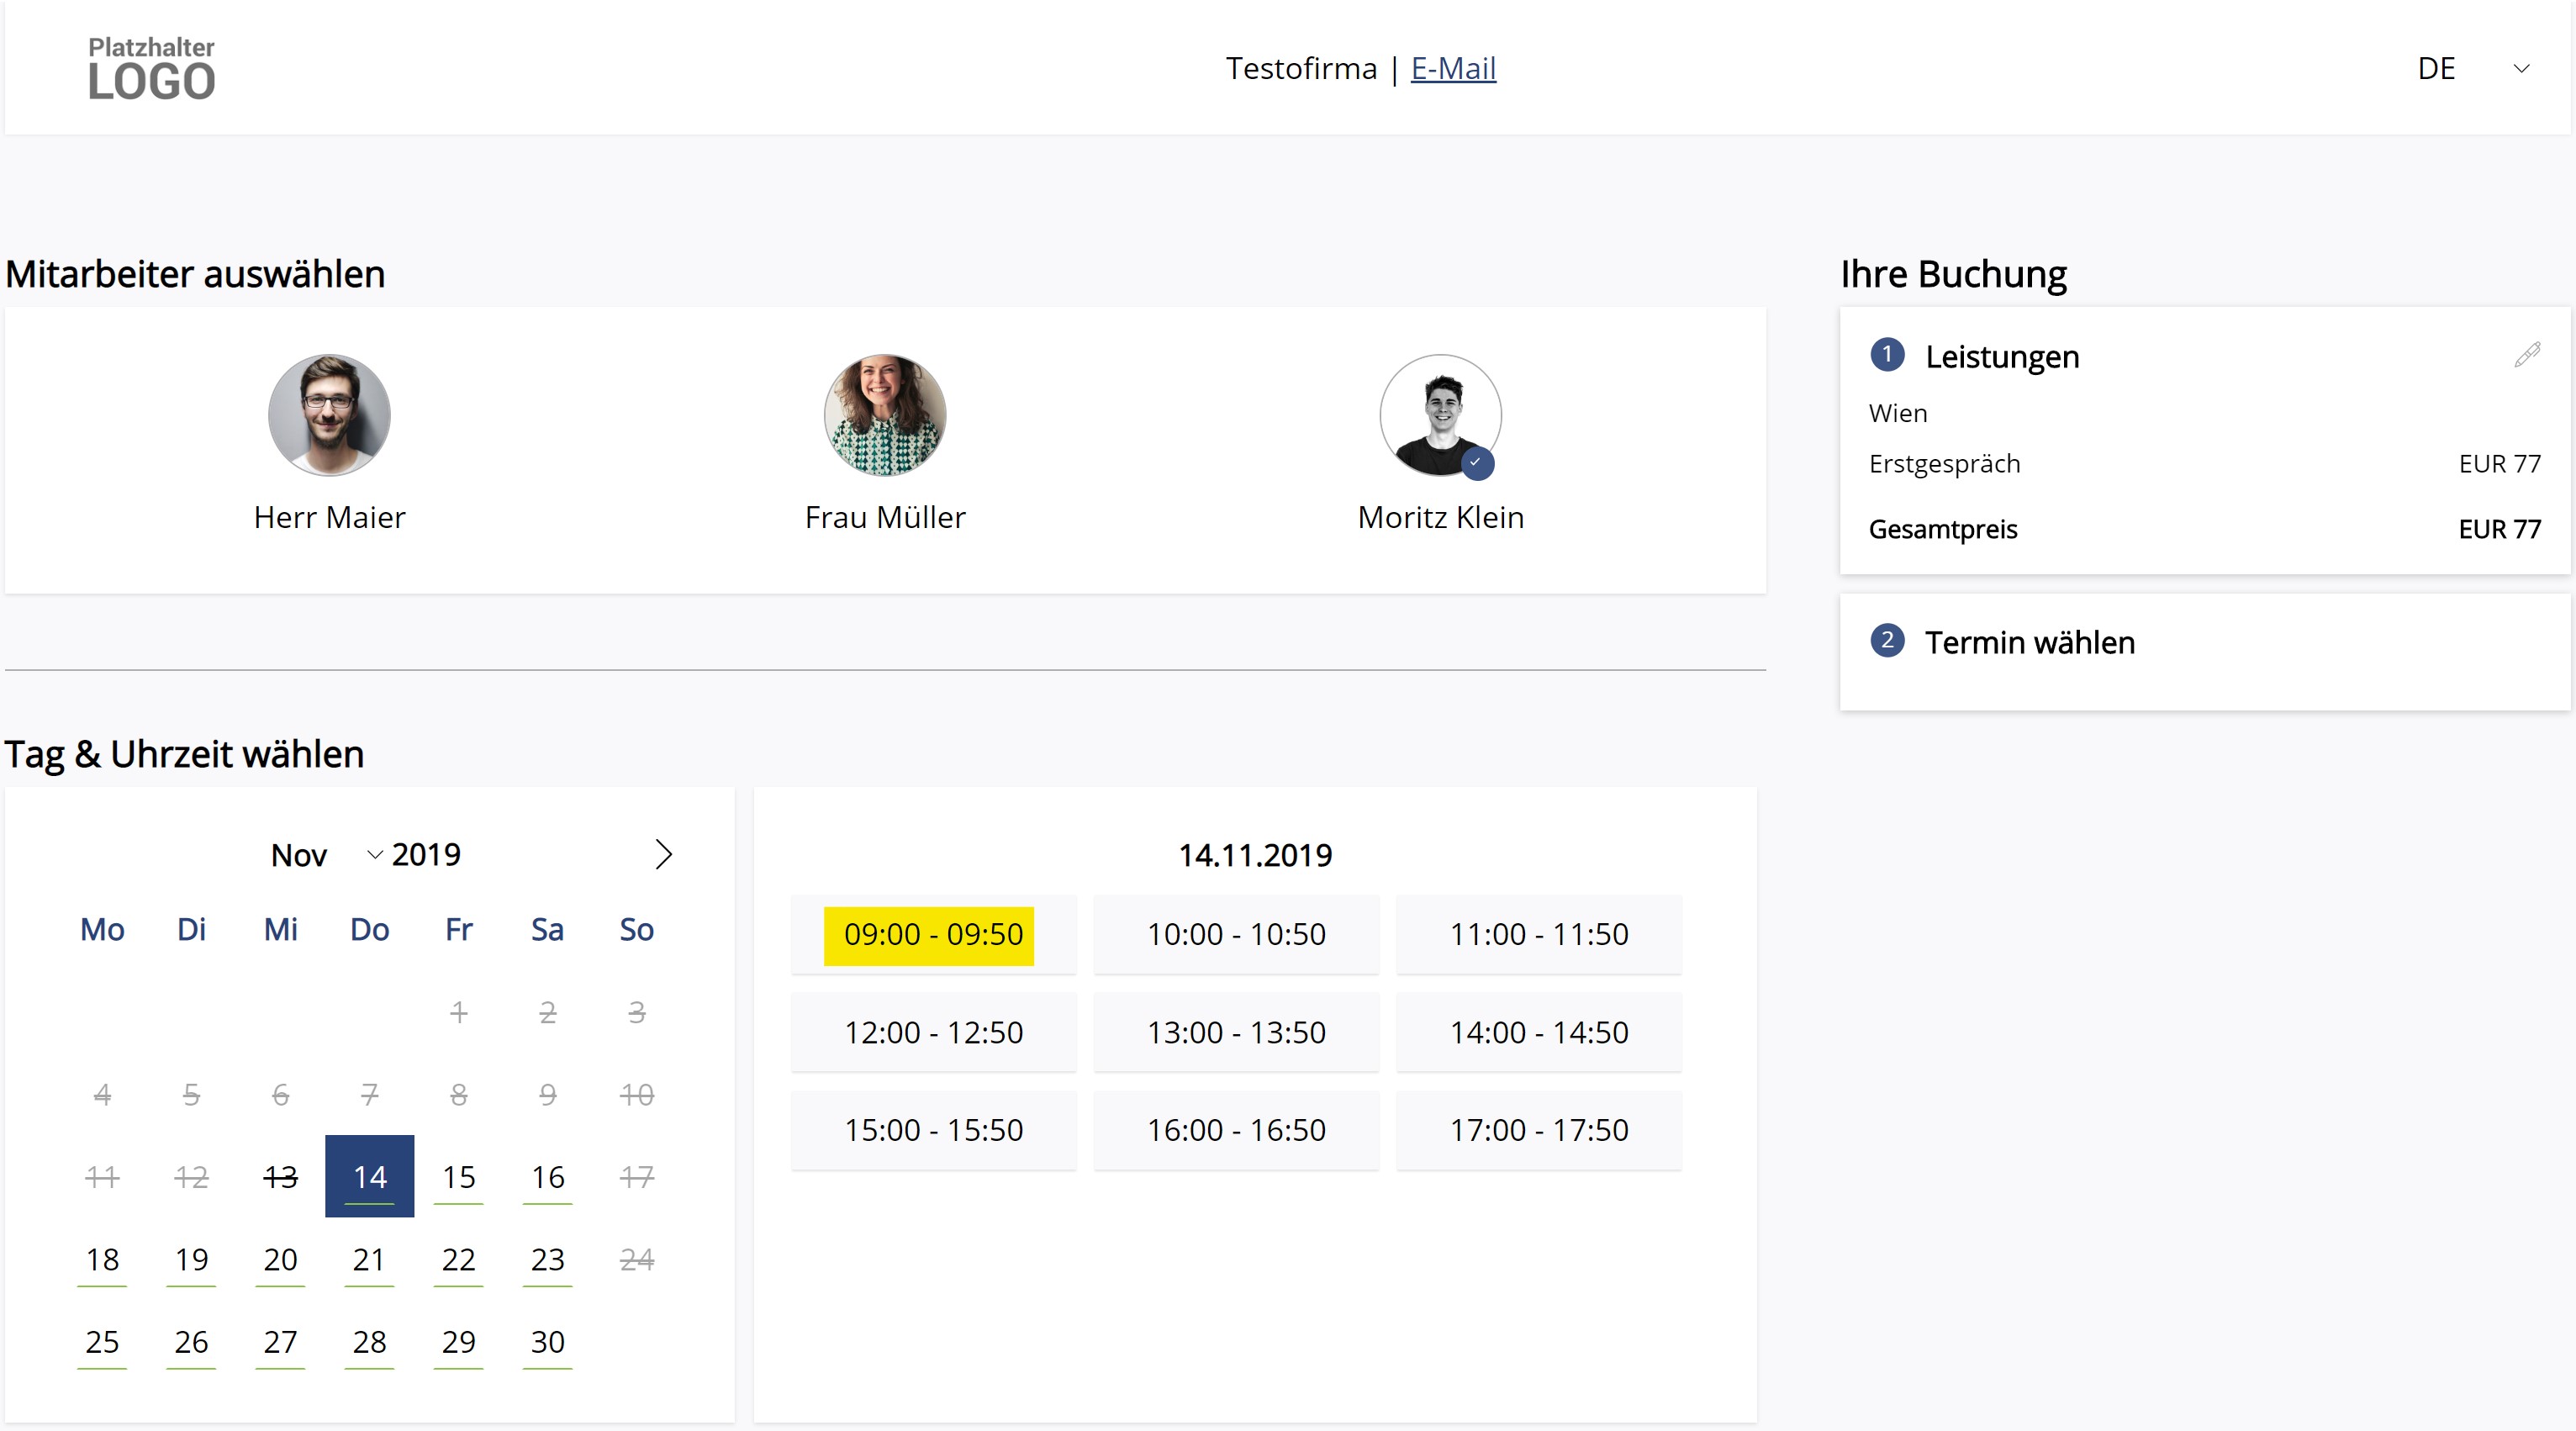Click the 14.11.2019 date heading
The height and width of the screenshot is (1431, 2576).
point(1255,855)
